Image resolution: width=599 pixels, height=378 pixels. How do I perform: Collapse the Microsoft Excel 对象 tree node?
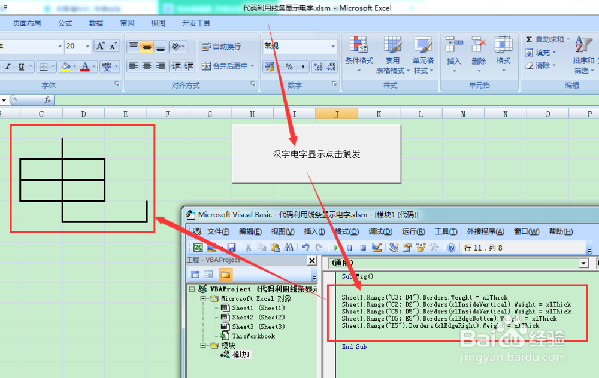204,299
